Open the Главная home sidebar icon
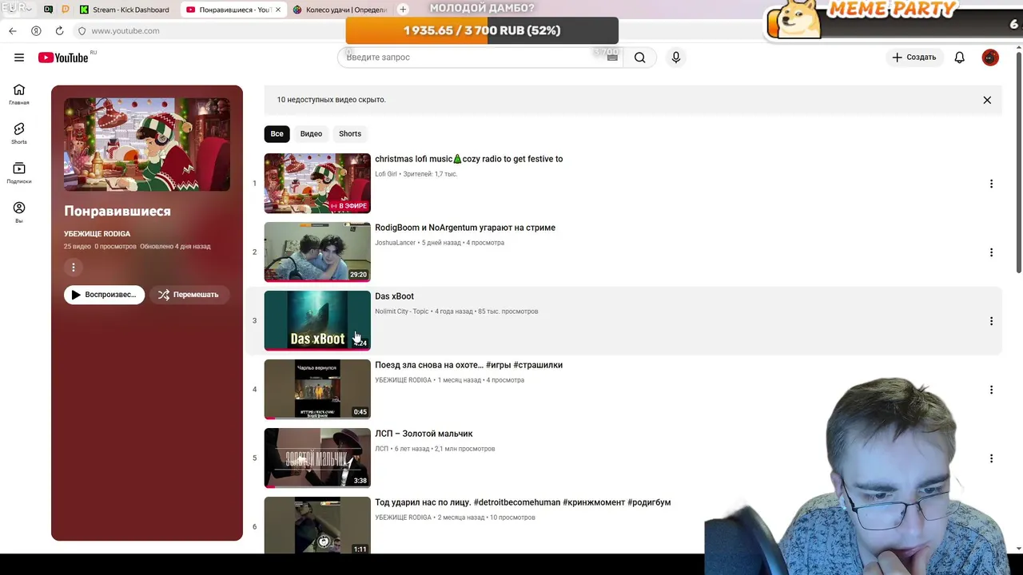The height and width of the screenshot is (575, 1023). click(x=19, y=94)
